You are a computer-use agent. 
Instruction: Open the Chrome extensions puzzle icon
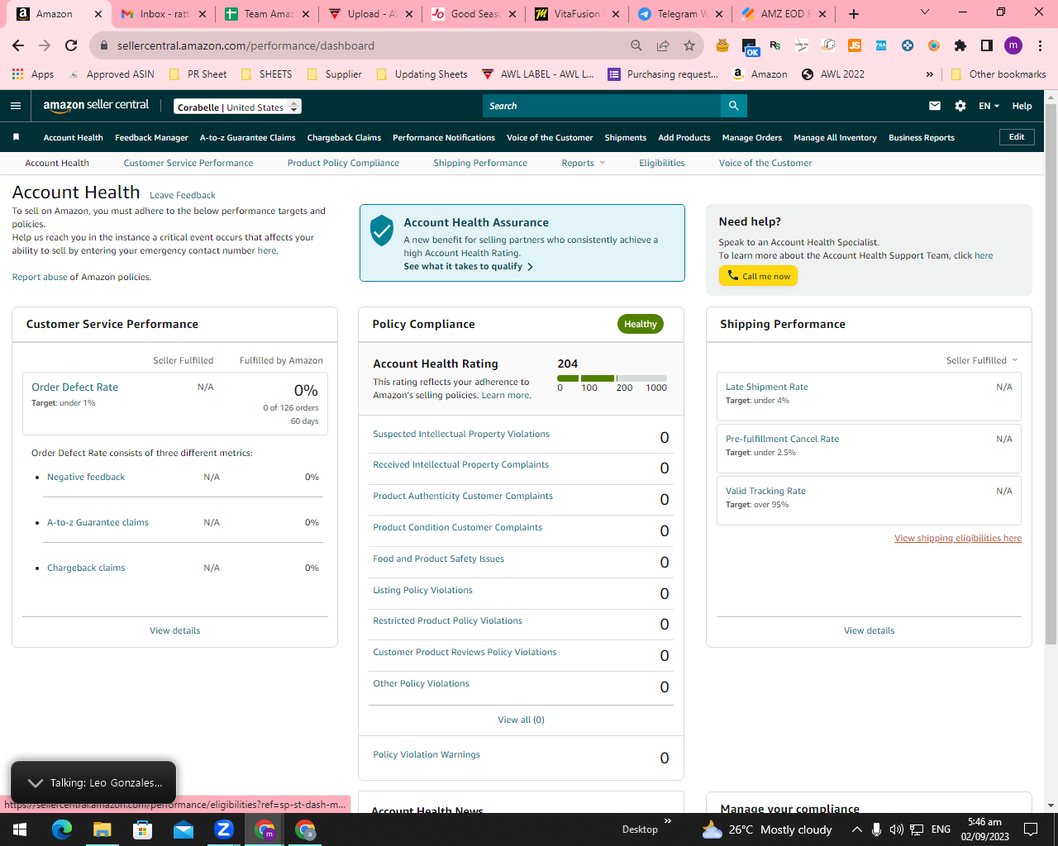point(960,45)
